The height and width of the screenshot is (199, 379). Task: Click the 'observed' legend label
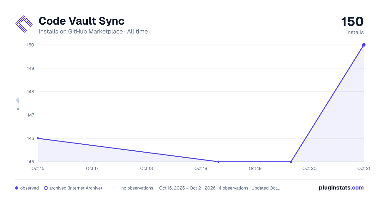[29, 188]
